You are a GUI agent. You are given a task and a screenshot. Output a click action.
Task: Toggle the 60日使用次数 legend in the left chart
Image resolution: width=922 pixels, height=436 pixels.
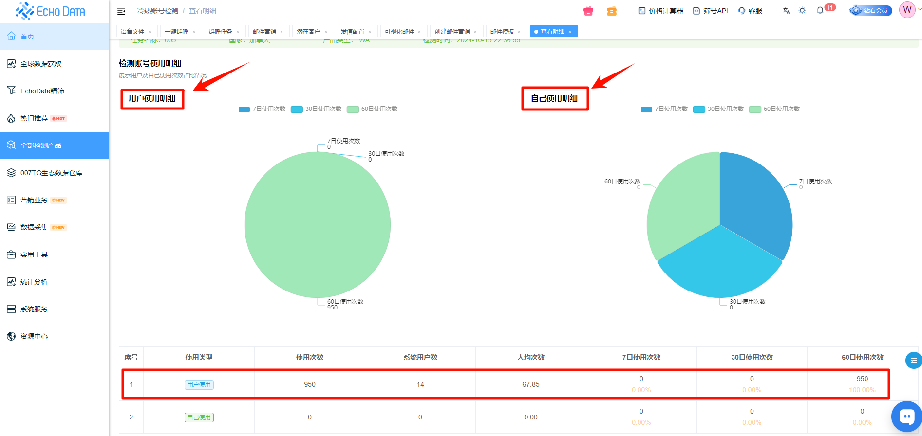pos(373,109)
